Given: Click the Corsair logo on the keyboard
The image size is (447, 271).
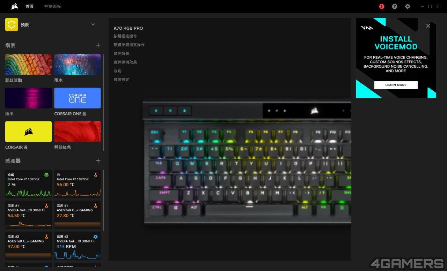Looking at the screenshot, I should 315,111.
